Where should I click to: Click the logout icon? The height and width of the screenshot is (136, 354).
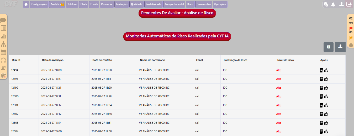point(349,4)
